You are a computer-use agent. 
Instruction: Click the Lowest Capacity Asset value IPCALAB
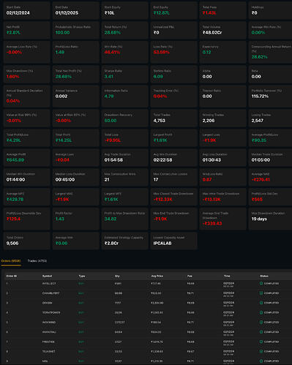(162, 244)
